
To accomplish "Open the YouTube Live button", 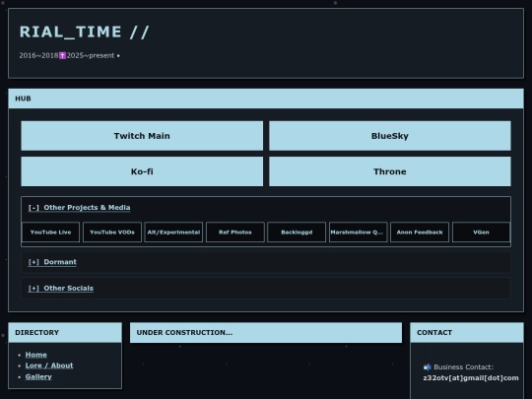I will [50, 233].
